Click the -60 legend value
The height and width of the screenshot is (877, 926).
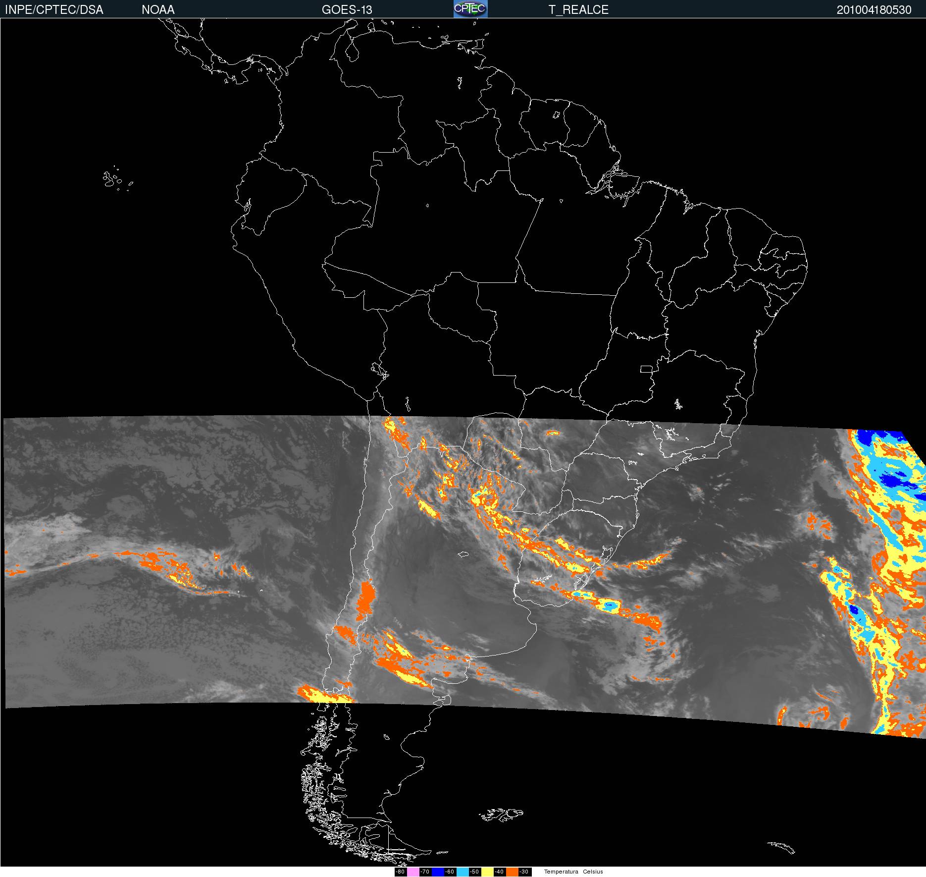point(450,872)
